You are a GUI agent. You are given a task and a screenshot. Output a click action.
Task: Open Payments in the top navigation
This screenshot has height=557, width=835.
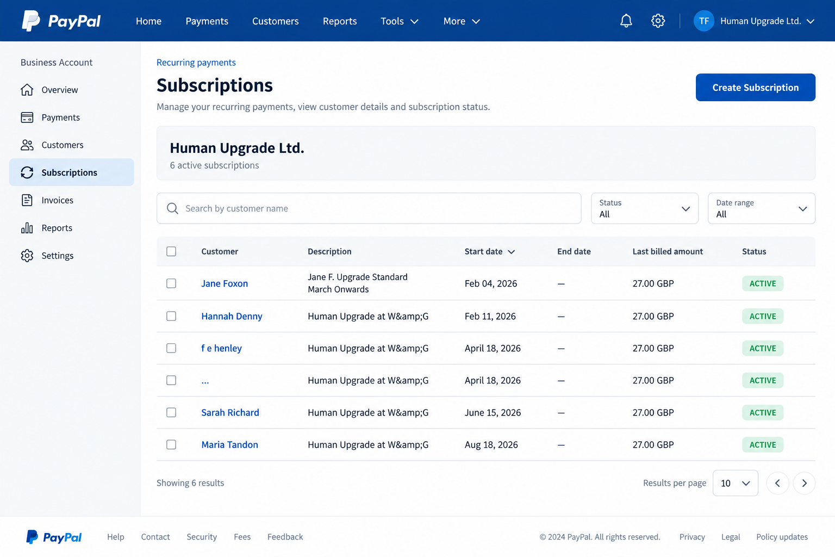(207, 21)
